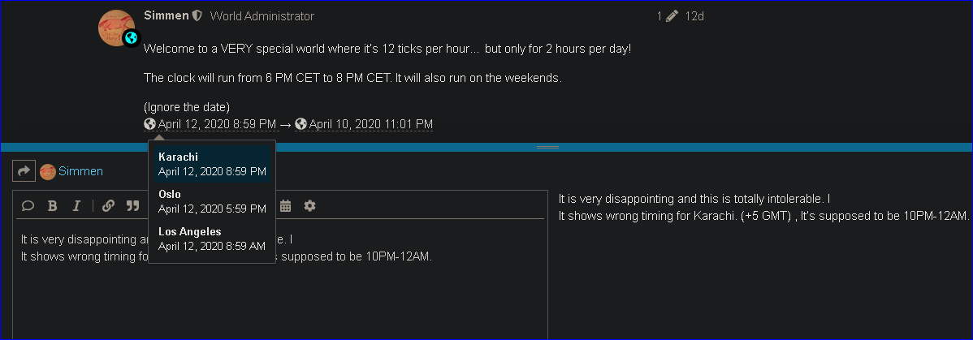The width and height of the screenshot is (973, 340).
Task: Click the Simmen username at post top
Action: [166, 15]
